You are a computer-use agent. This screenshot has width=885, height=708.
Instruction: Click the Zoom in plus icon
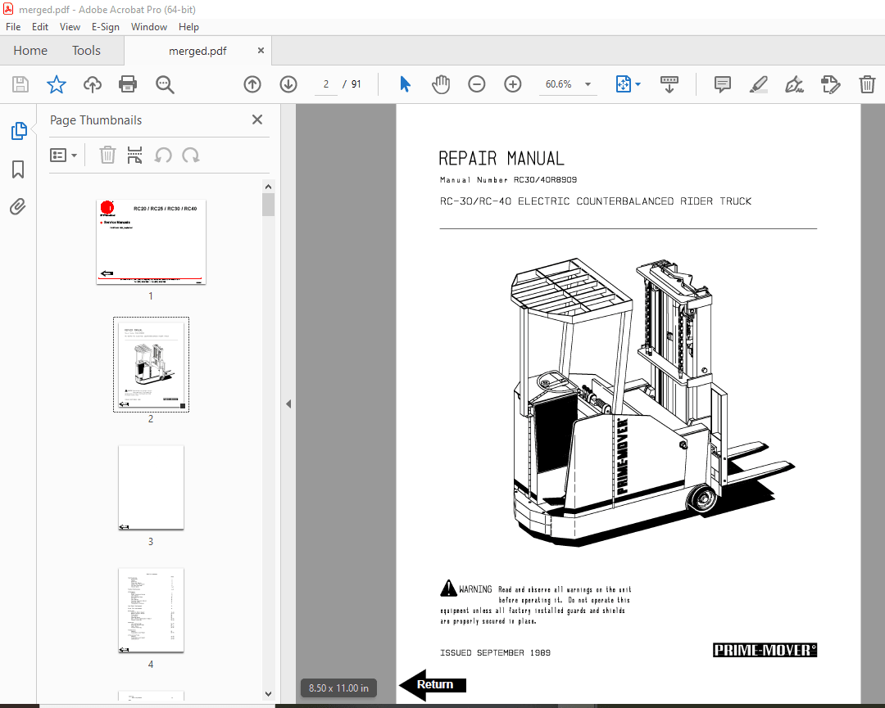(513, 84)
